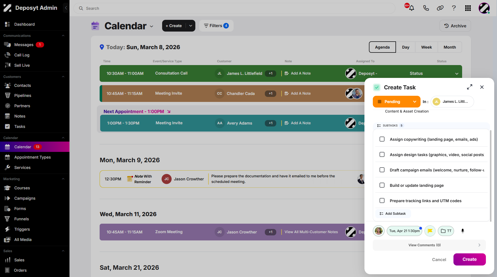Viewport: 497px width, 277px height.
Task: Check Draft campaign emails subtask
Action: [382, 170]
